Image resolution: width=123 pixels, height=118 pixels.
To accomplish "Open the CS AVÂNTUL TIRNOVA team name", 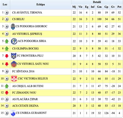I will tap(27, 13).
